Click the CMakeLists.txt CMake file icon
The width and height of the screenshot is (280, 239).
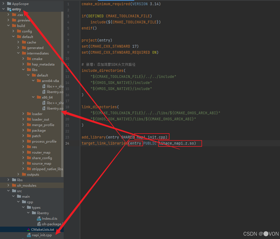click(x=28, y=230)
